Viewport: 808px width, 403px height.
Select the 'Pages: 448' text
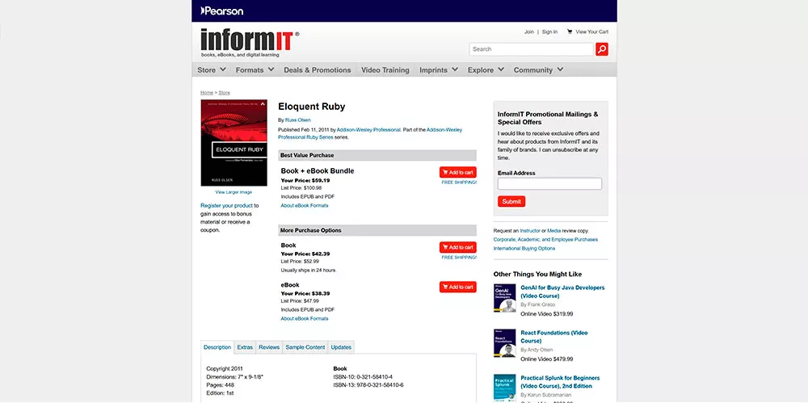coord(220,385)
